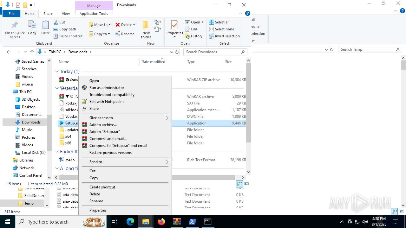406x228 pixels.
Task: Sort by Type column header
Action: (204, 62)
